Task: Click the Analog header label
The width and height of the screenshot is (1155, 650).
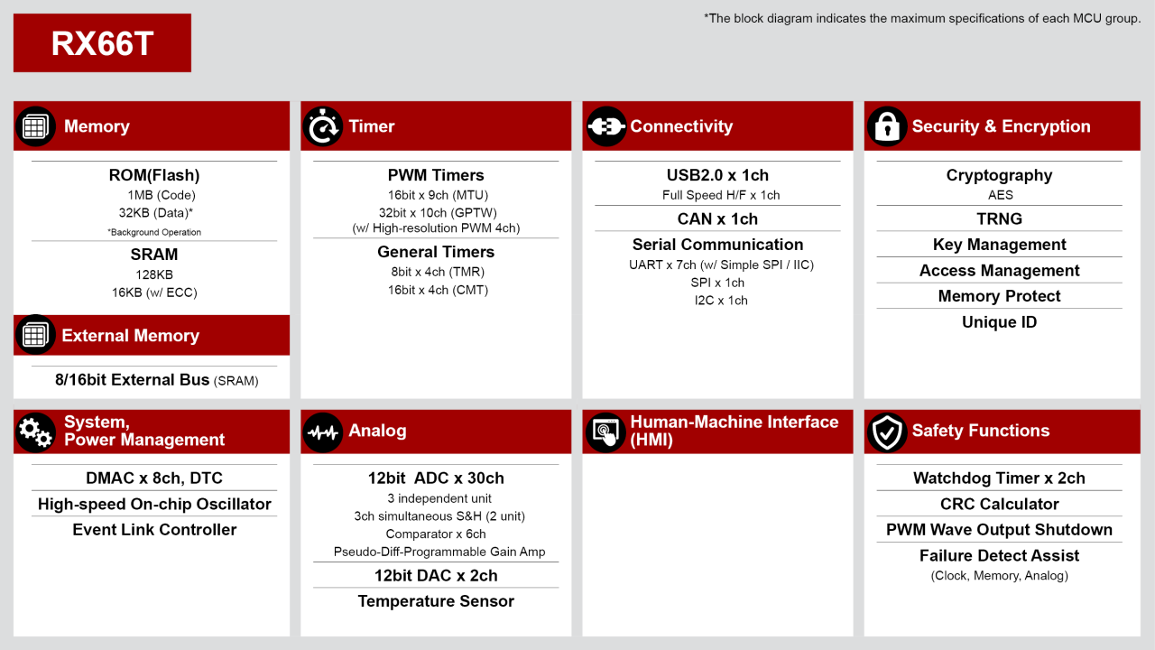Action: [377, 431]
